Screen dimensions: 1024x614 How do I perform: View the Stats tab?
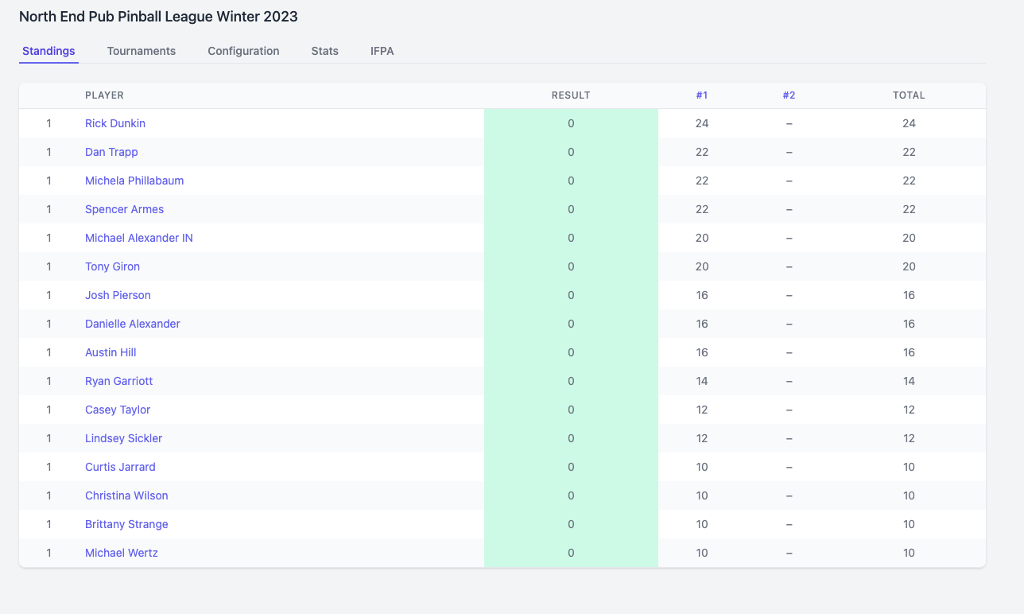324,51
